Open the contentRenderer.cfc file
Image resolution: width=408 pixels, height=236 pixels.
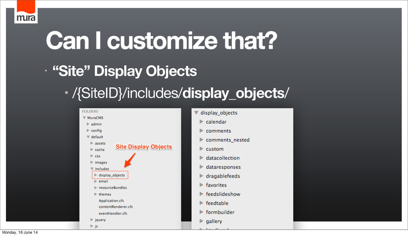[116, 207]
